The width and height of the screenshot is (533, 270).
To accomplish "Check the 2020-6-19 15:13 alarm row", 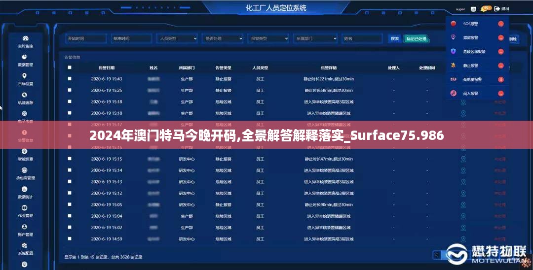I will (x=70, y=181).
